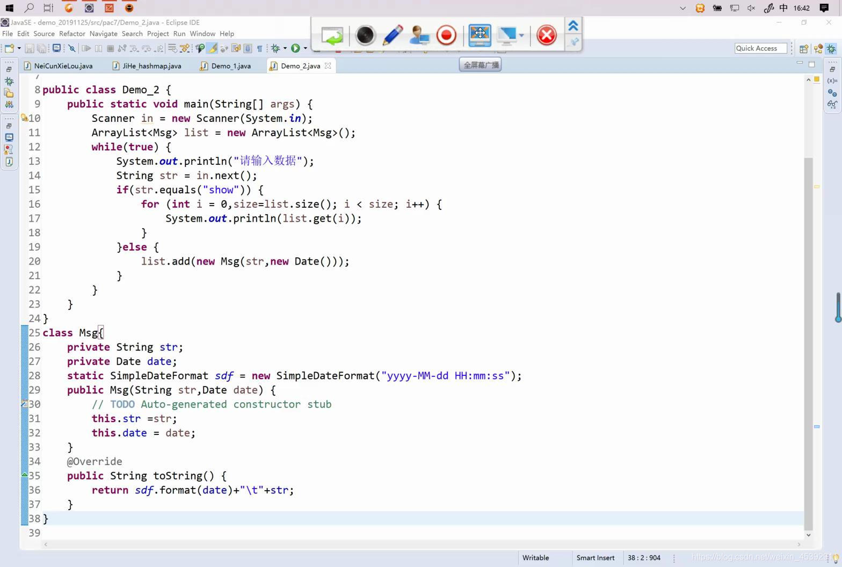
Task: Open the Window menu
Action: pos(202,33)
